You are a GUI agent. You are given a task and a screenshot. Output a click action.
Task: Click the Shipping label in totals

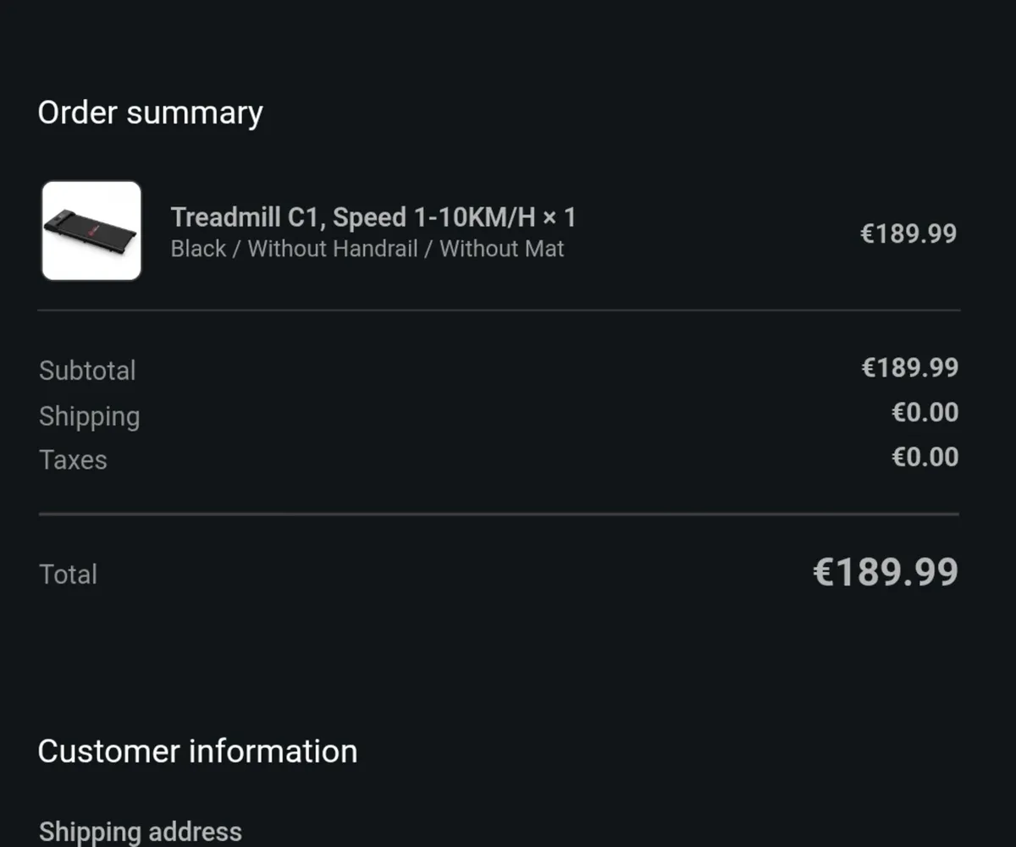(89, 416)
